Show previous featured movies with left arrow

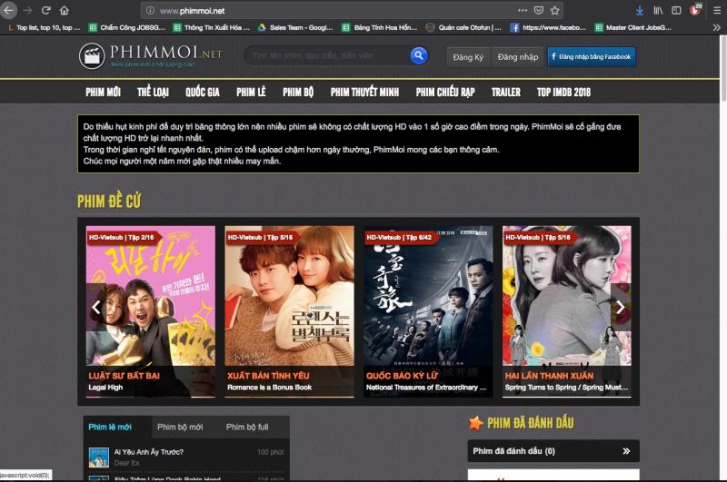point(96,308)
